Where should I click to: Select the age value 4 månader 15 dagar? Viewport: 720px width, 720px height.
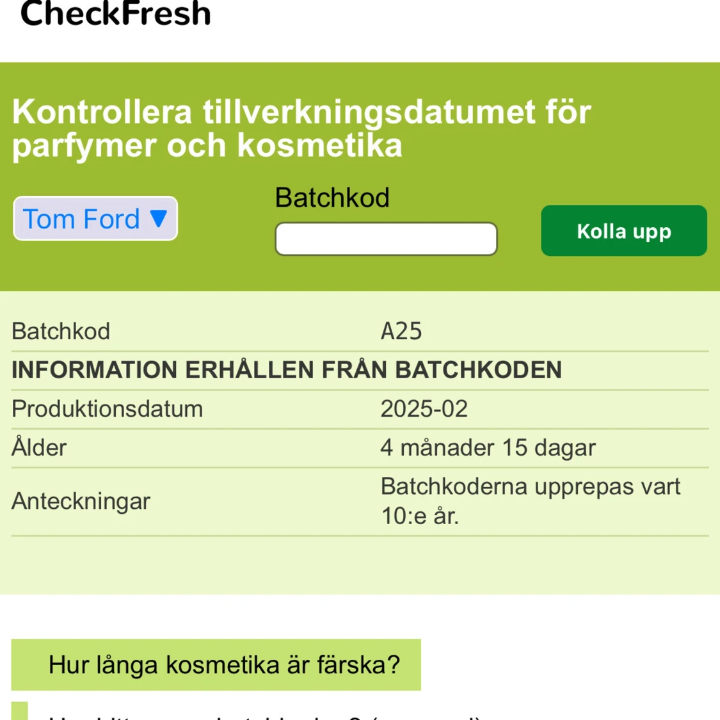point(488,448)
